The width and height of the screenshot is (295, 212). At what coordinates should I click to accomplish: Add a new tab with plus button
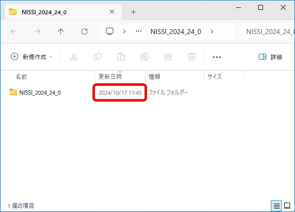click(x=133, y=12)
